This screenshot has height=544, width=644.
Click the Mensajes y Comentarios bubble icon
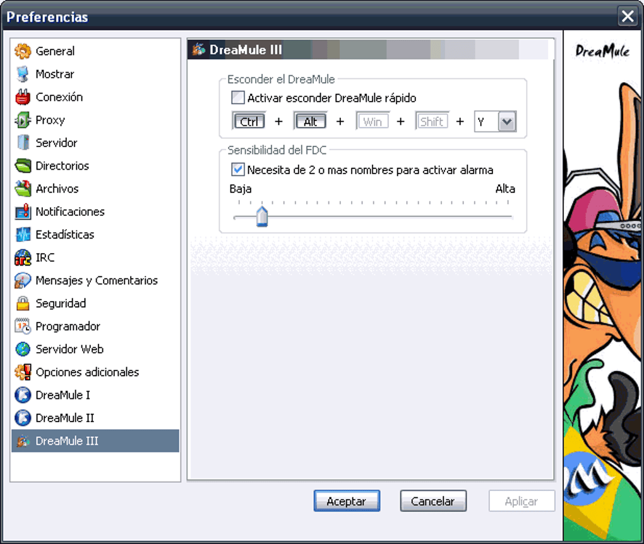click(23, 280)
